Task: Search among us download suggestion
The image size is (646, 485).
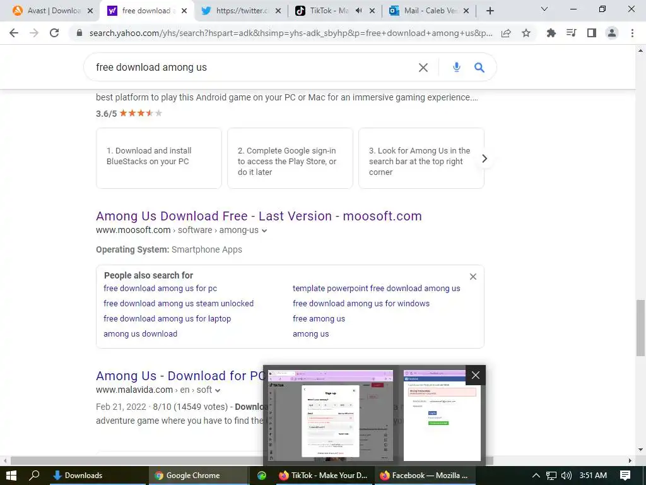Action: 141,333
